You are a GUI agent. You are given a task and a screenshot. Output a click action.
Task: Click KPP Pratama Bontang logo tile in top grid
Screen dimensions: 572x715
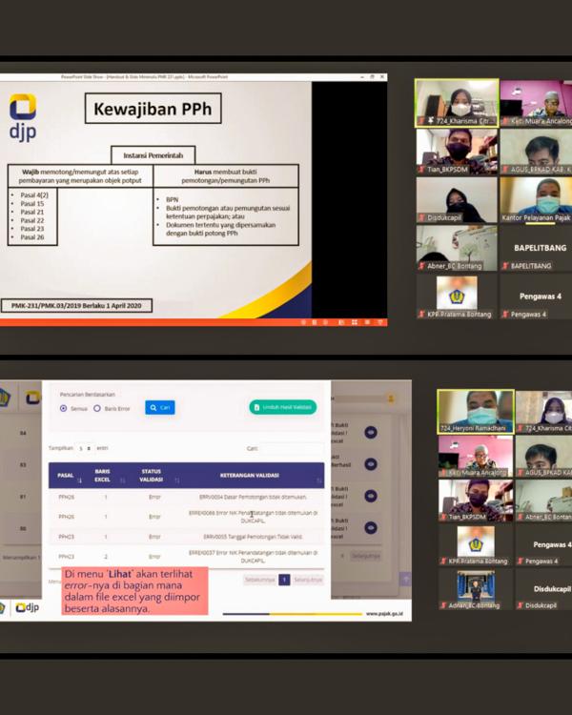pyautogui.click(x=456, y=294)
